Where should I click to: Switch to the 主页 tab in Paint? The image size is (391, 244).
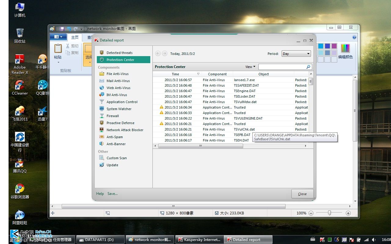75,37
